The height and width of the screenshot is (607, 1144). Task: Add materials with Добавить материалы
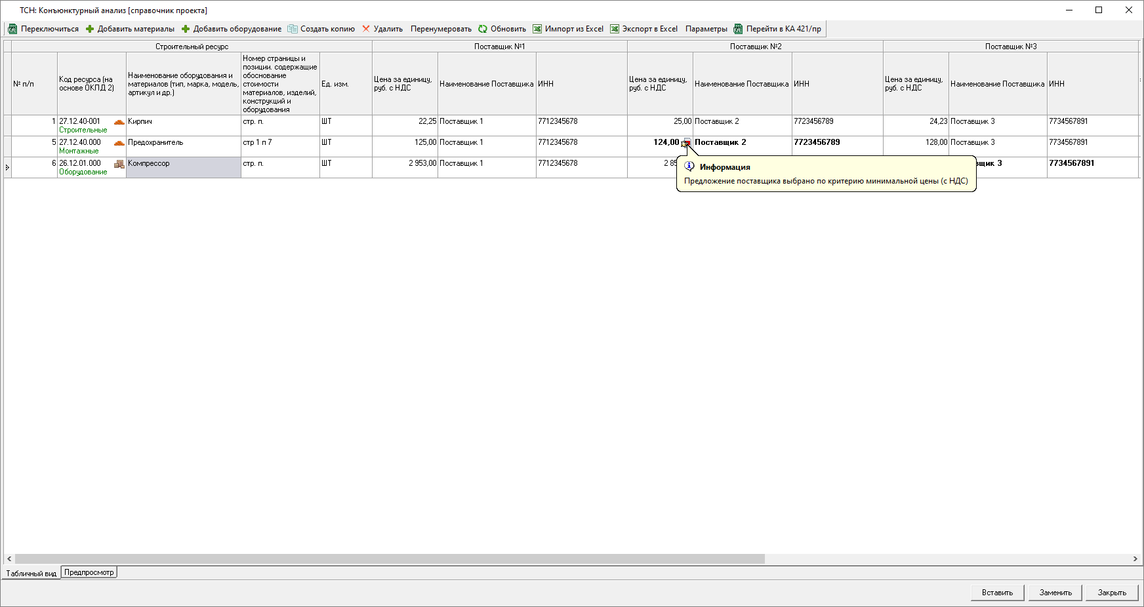(x=130, y=29)
